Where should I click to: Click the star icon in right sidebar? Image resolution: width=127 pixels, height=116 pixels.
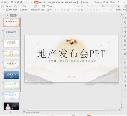[x=125, y=18]
